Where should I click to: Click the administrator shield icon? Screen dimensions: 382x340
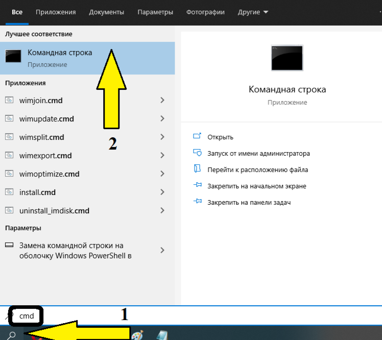197,153
